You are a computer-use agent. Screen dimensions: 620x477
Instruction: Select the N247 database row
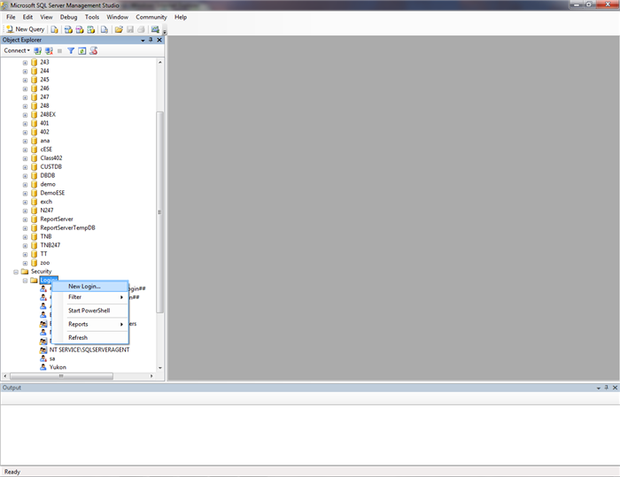pyautogui.click(x=47, y=211)
